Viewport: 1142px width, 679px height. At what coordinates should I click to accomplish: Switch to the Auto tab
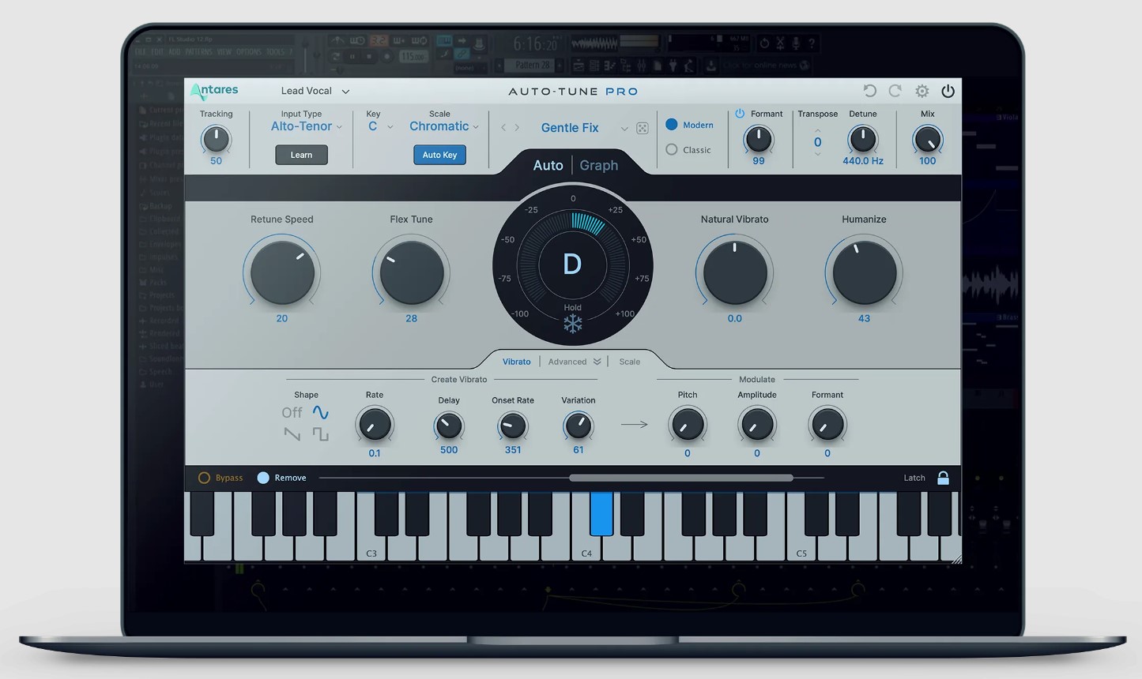tap(548, 165)
